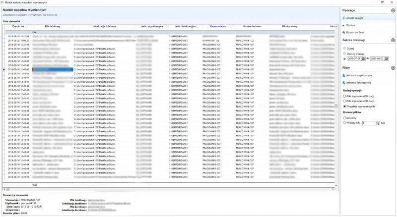Open calendar for the end date
This screenshot has width=397, height=217.
click(387, 58)
